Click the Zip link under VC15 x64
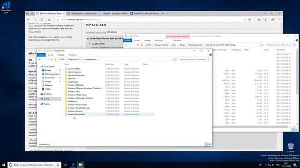300x168 pixels. coord(93,44)
